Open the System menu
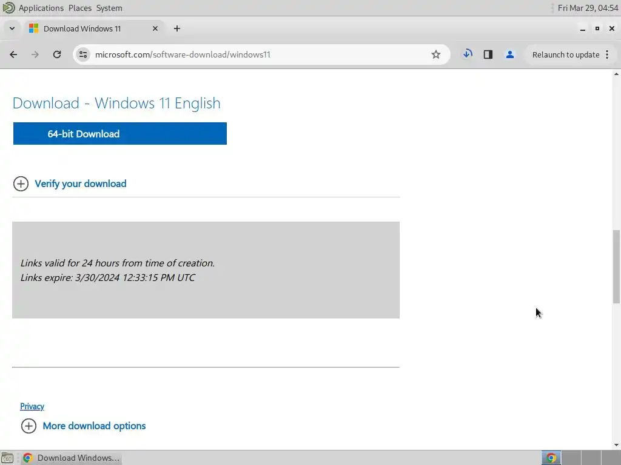This screenshot has width=621, height=465. (x=109, y=8)
